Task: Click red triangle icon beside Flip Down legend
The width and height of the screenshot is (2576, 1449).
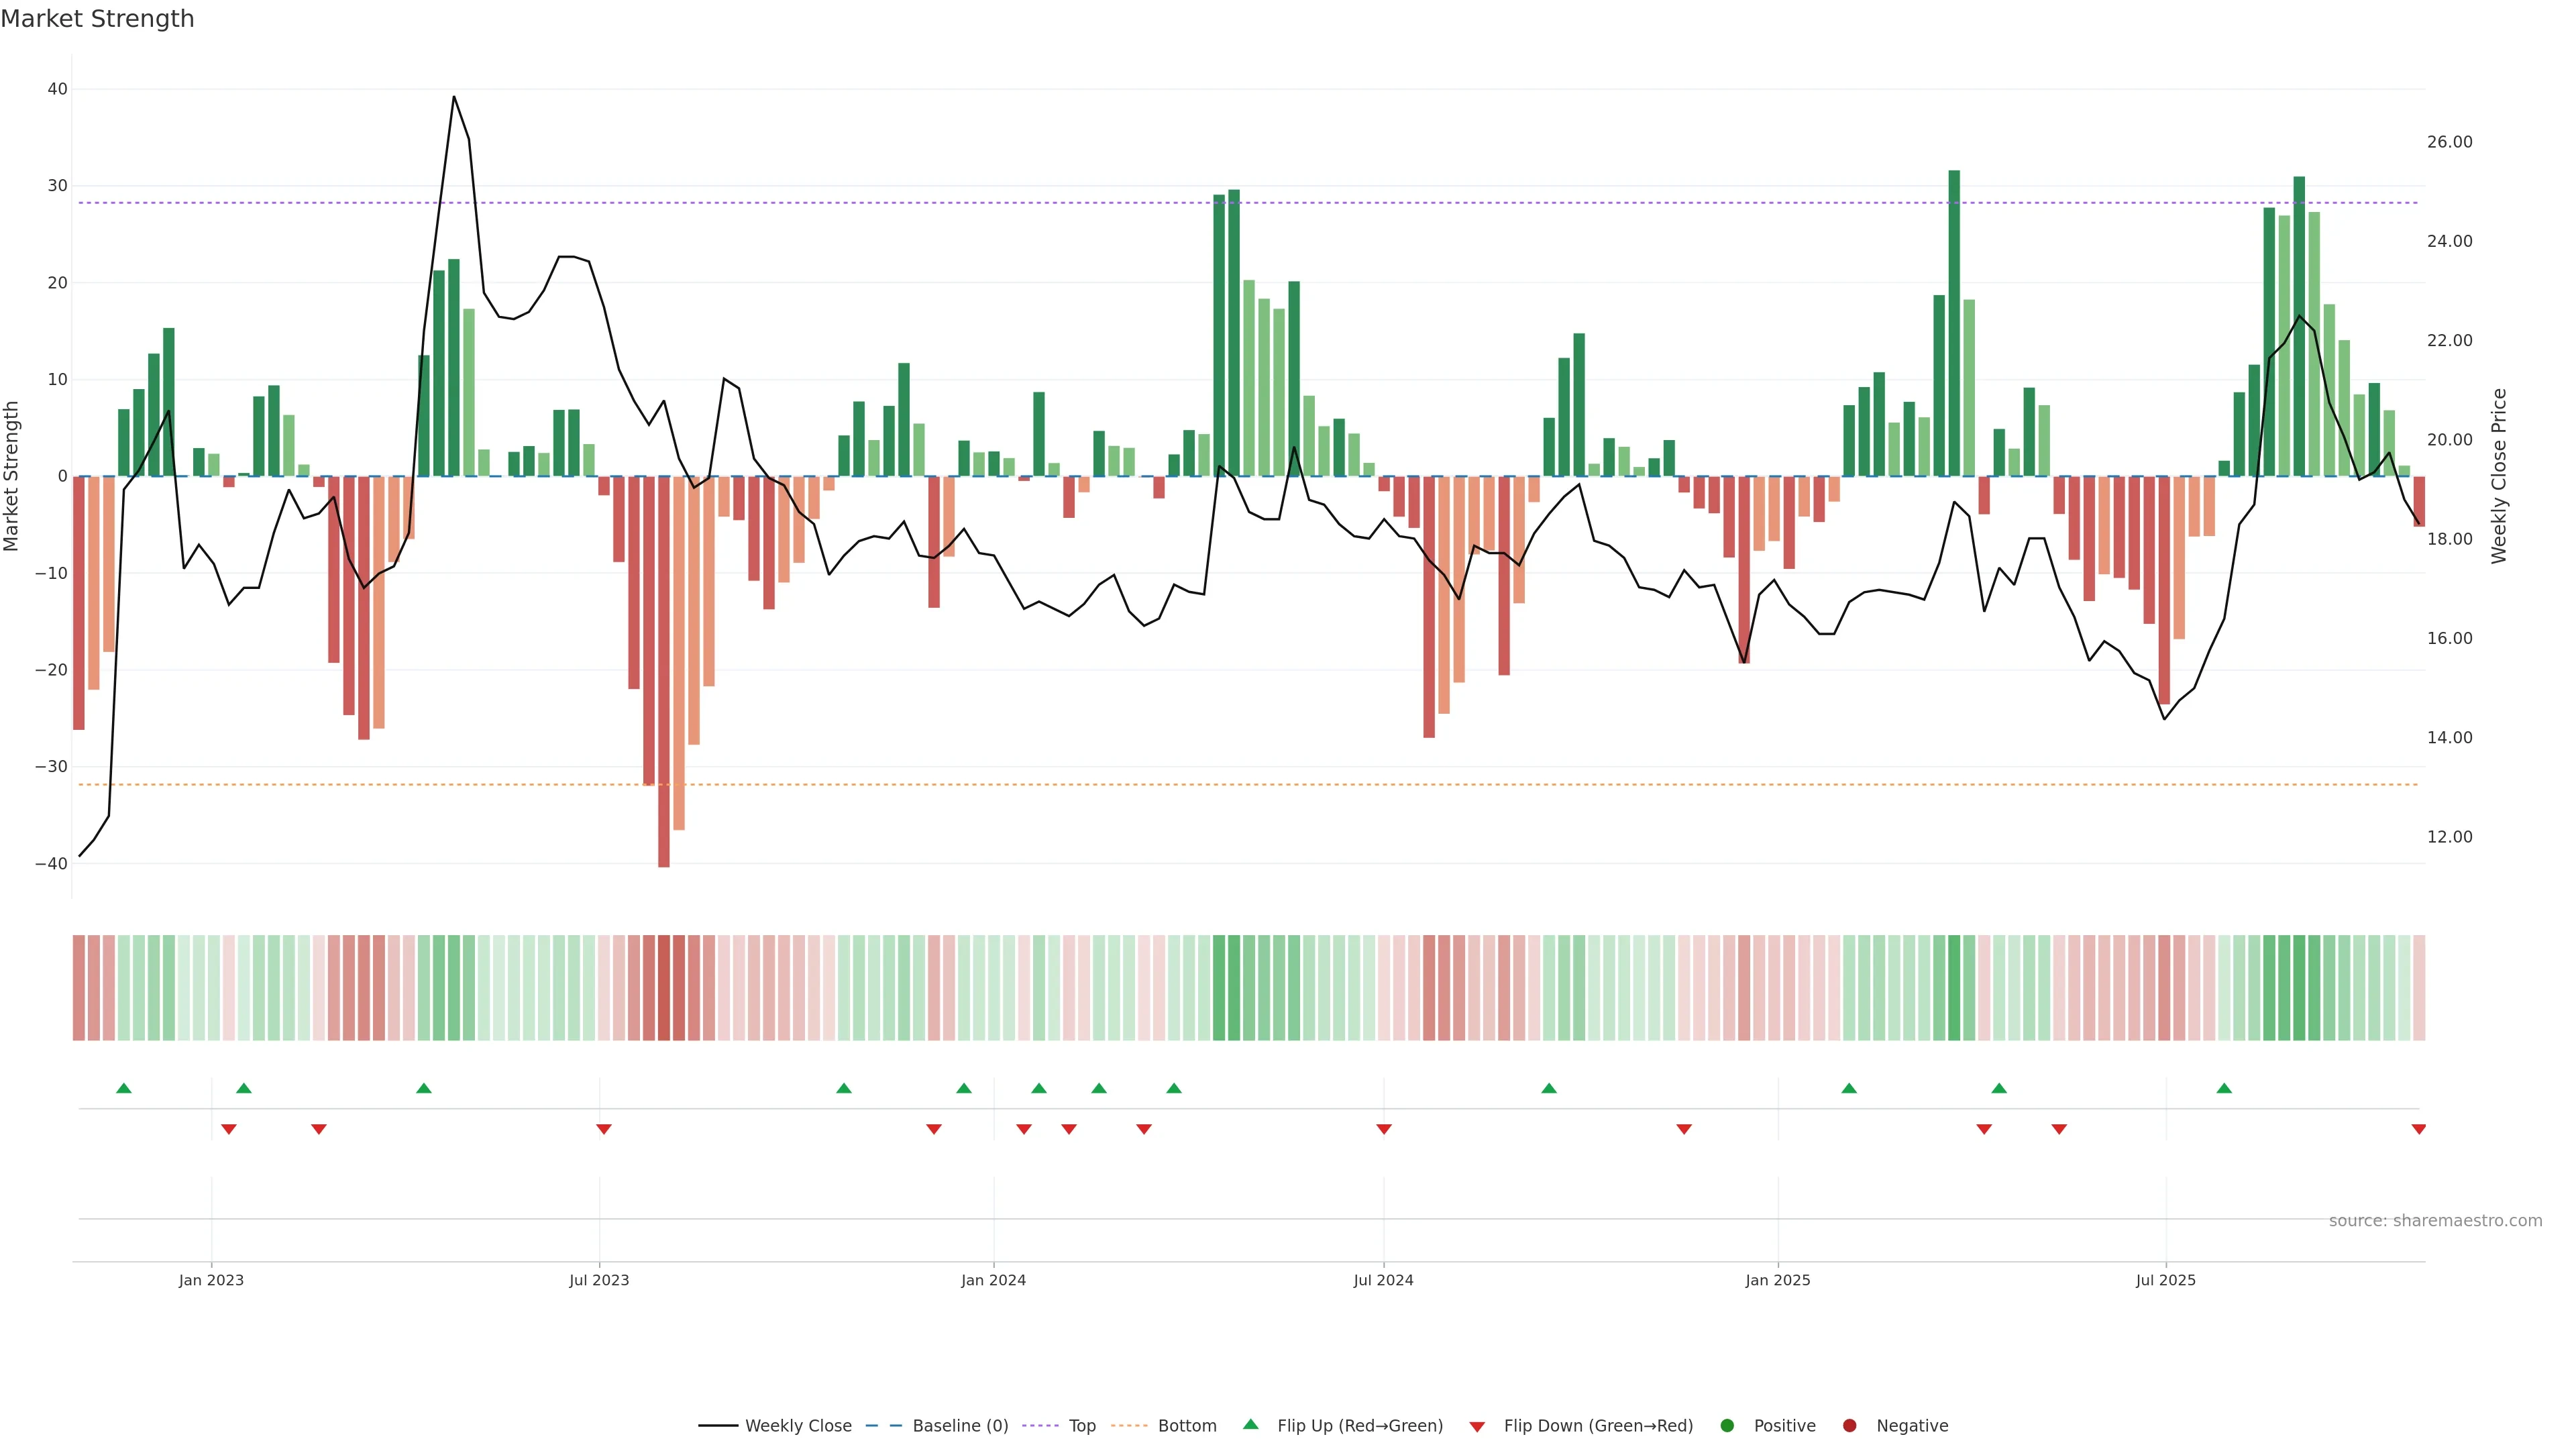Action: tap(1477, 1426)
